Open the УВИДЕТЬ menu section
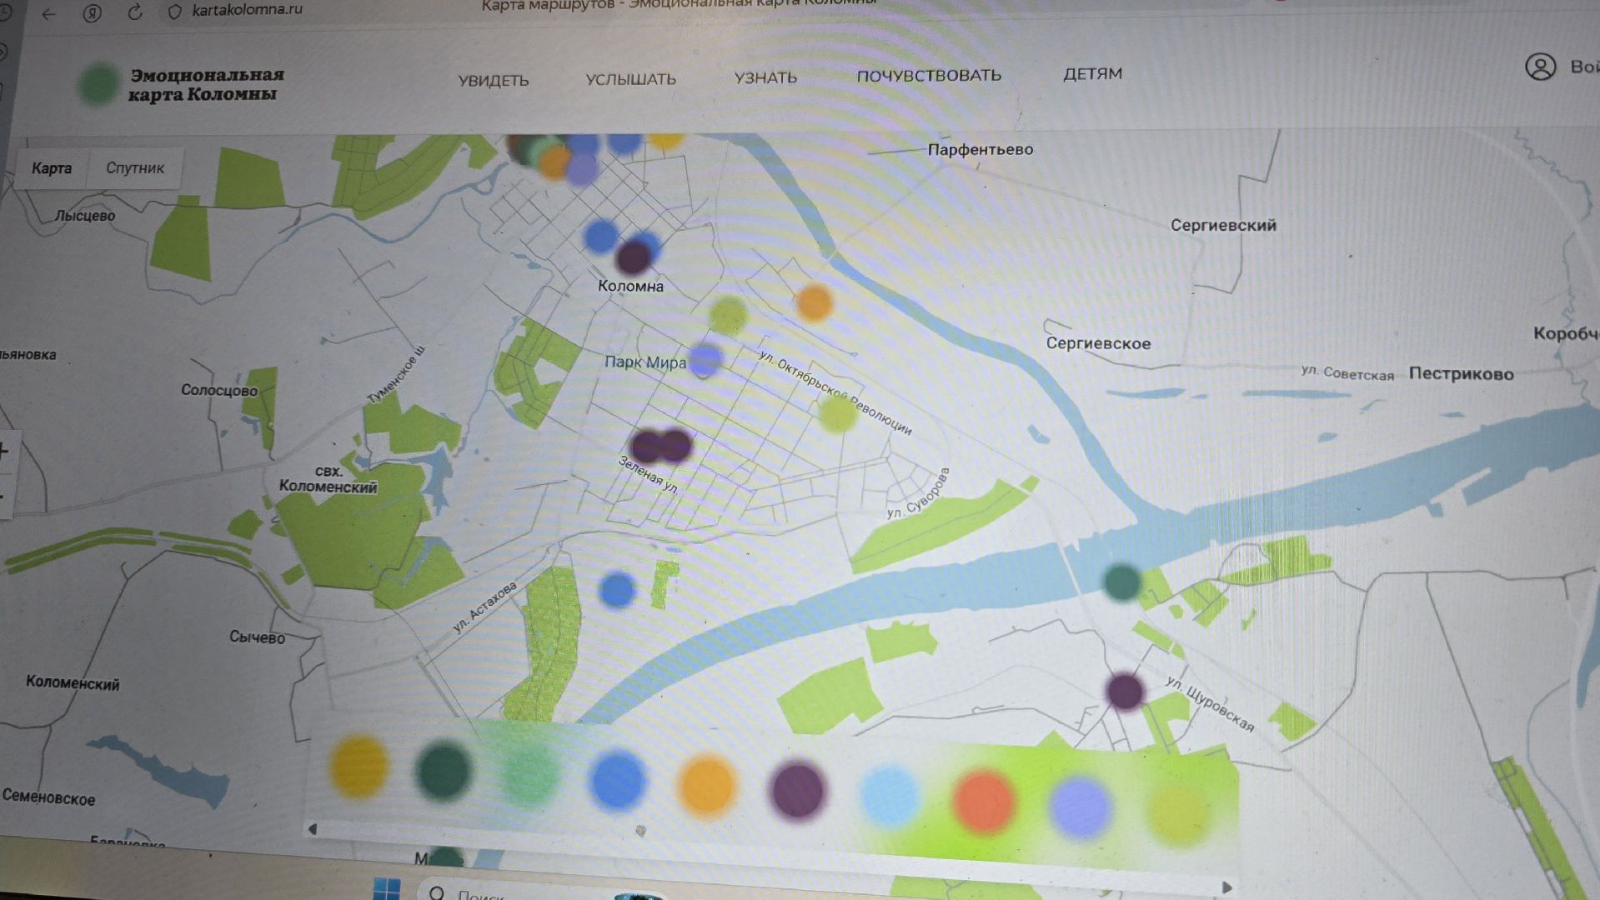 [493, 81]
